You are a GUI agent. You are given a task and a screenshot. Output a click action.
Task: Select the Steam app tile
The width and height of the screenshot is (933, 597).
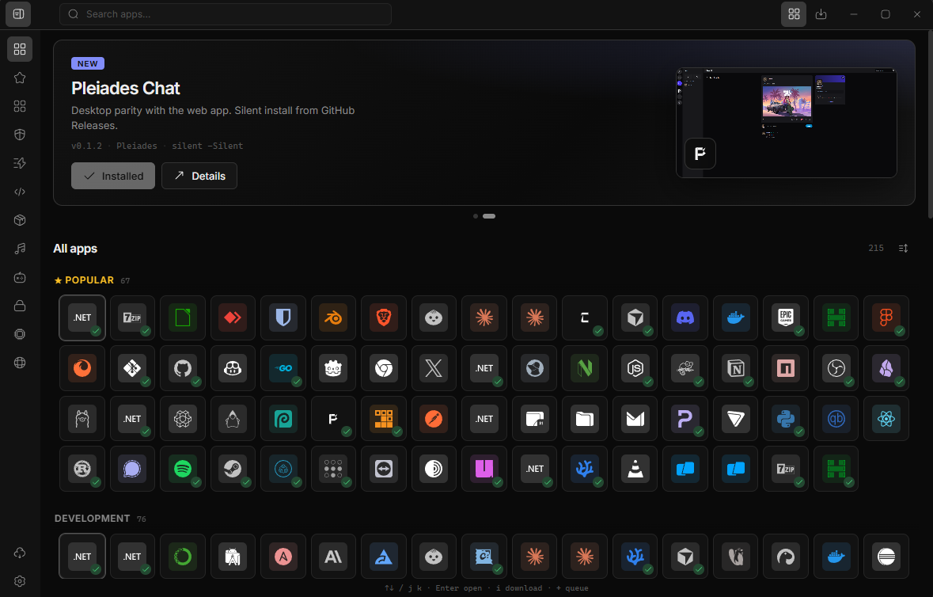(x=233, y=469)
